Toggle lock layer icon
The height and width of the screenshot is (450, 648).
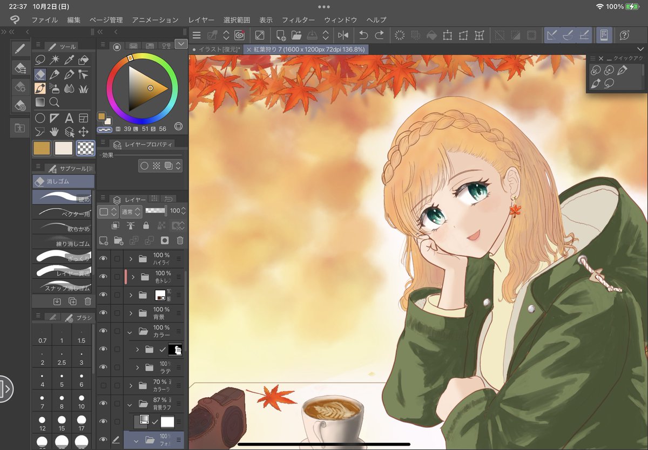(146, 226)
